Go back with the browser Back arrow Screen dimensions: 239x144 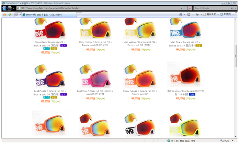coord(5,8)
